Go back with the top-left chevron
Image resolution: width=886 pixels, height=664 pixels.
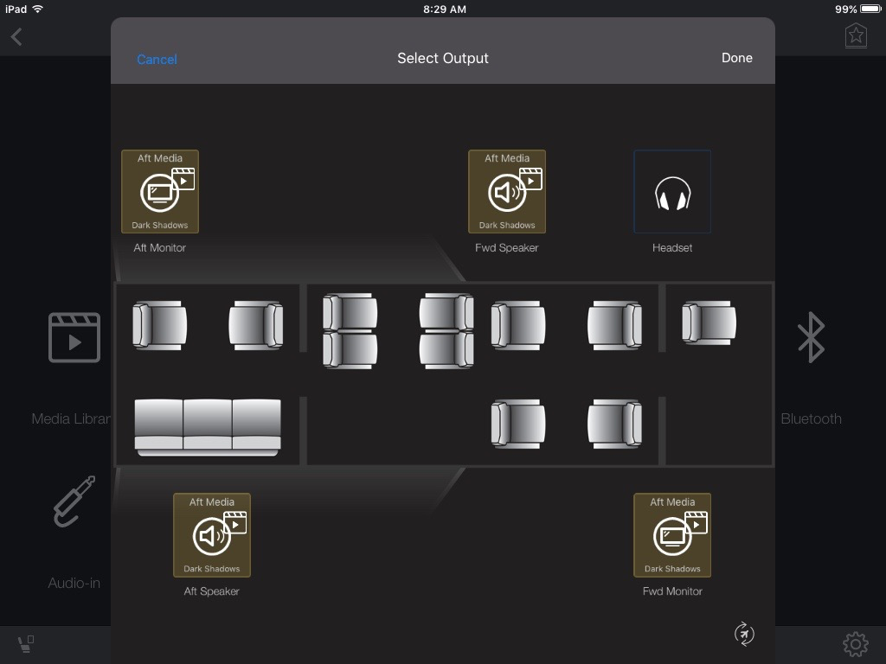pyautogui.click(x=16, y=37)
